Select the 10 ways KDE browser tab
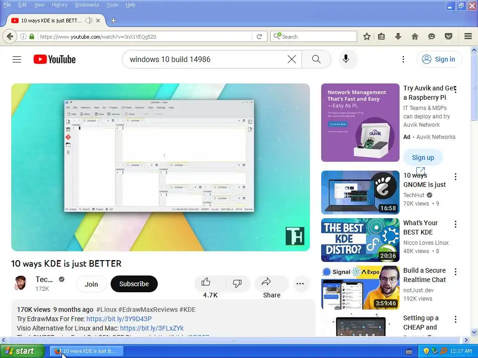This screenshot has height=358, width=478. [51, 21]
